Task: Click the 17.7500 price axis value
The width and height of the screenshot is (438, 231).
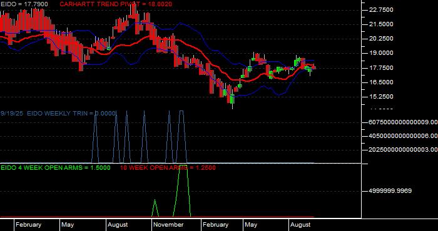Action: [x=382, y=68]
